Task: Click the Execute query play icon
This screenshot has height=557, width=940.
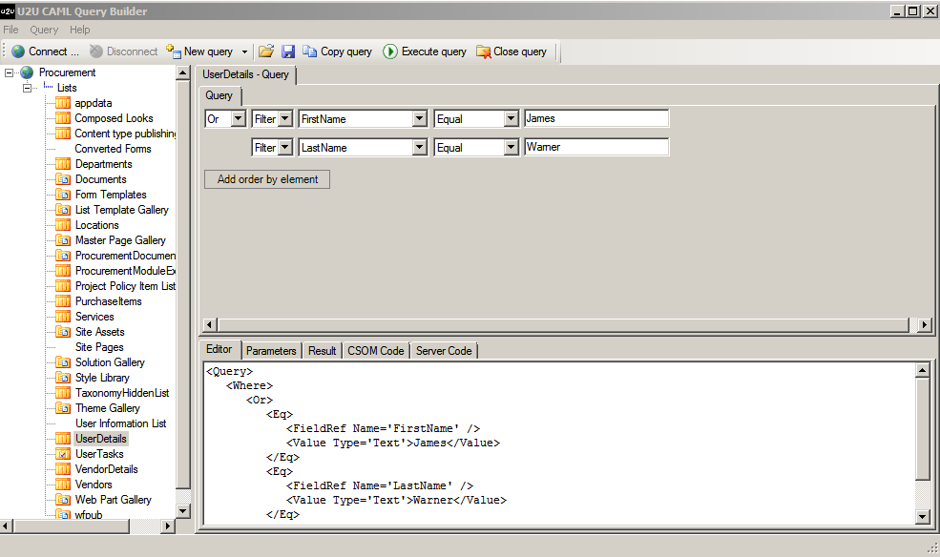Action: pos(390,52)
